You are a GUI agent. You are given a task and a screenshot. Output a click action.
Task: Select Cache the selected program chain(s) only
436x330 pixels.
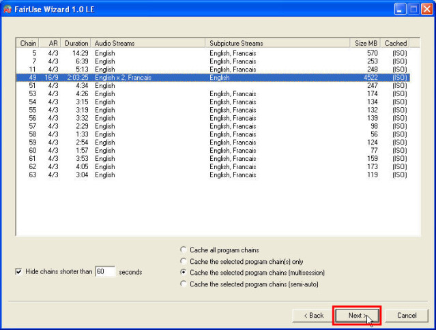183,261
